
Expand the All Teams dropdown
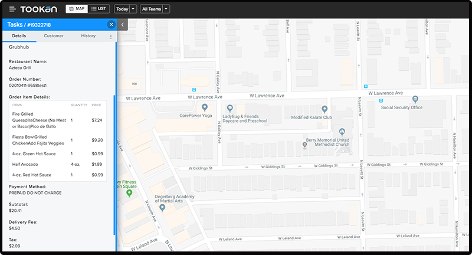click(156, 9)
